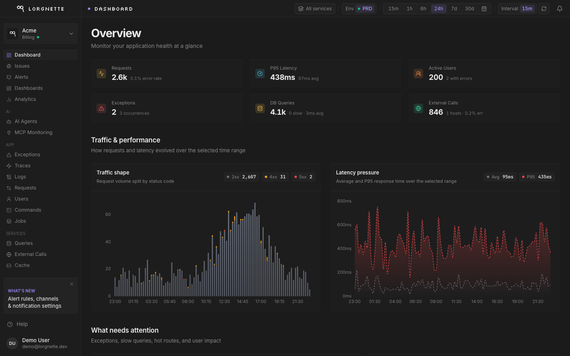Click the Requests card pulse icon

point(101,74)
